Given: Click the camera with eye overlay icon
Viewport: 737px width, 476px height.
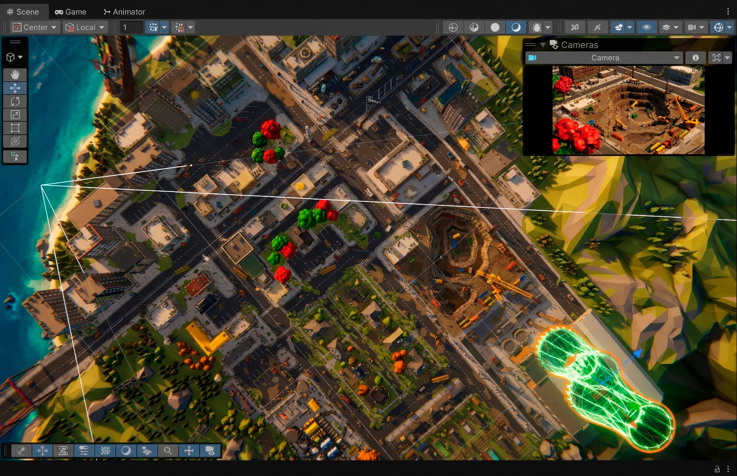Looking at the screenshot, I should pos(210,451).
